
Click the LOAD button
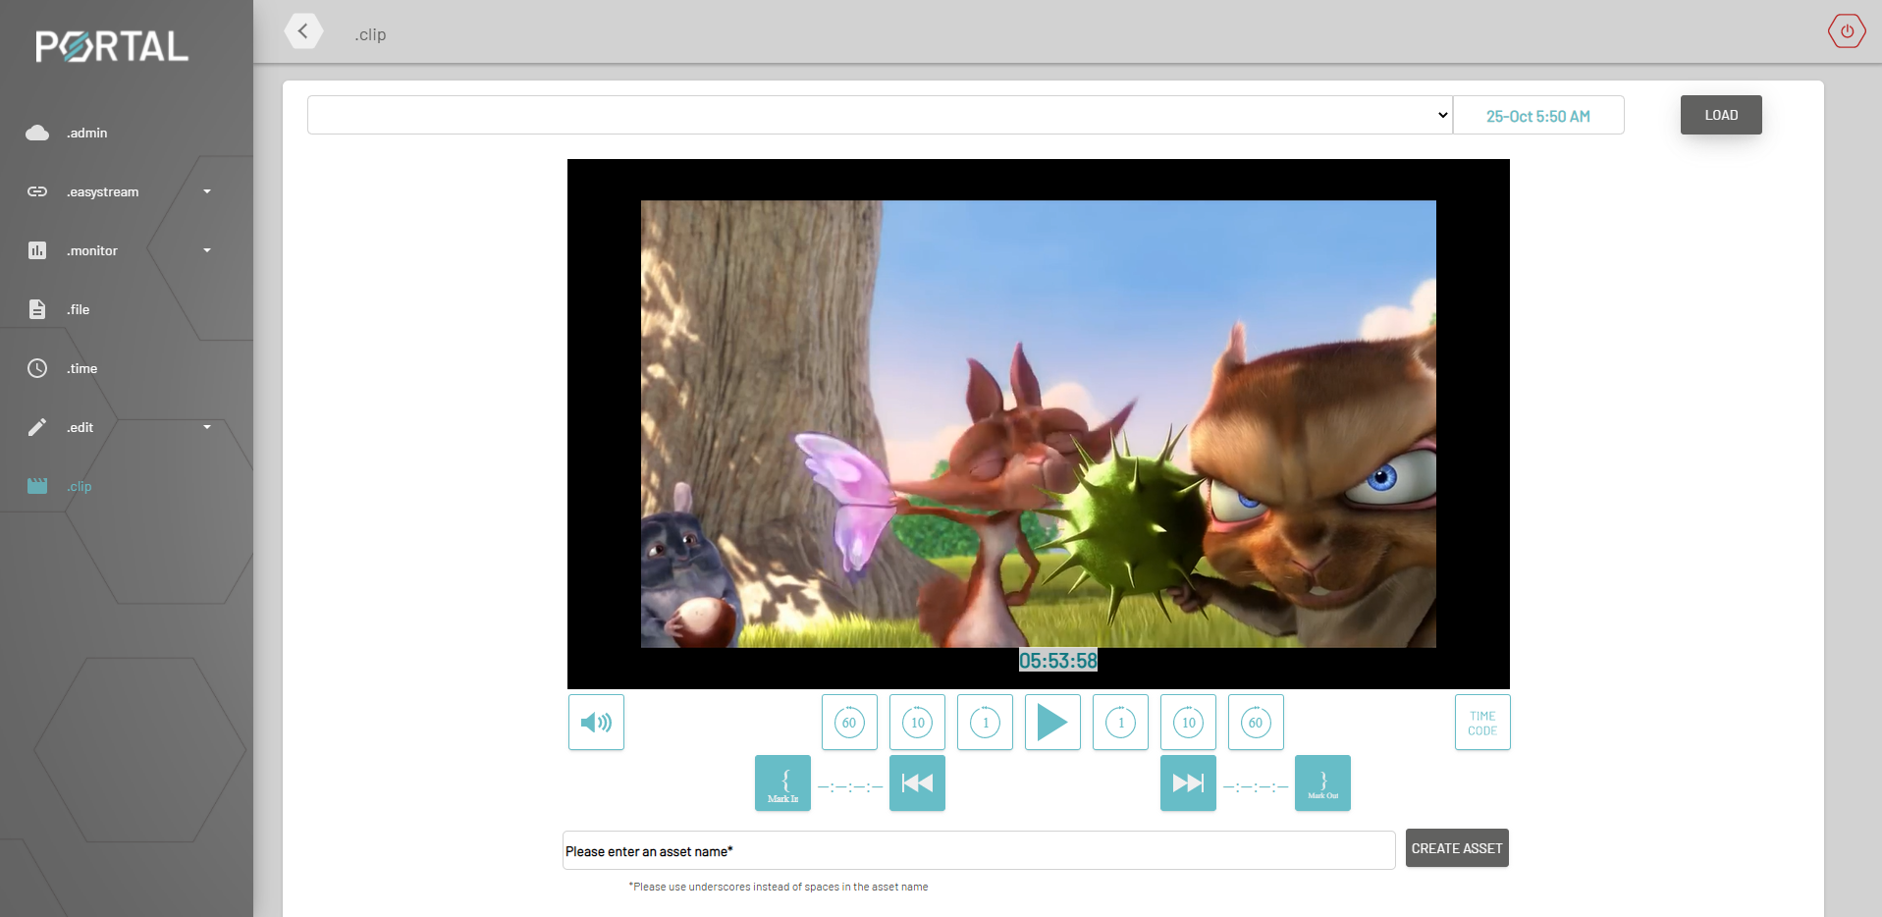click(x=1720, y=115)
